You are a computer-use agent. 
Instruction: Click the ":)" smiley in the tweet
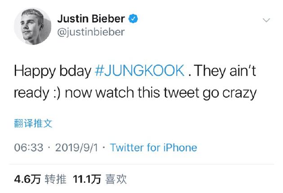55,93
